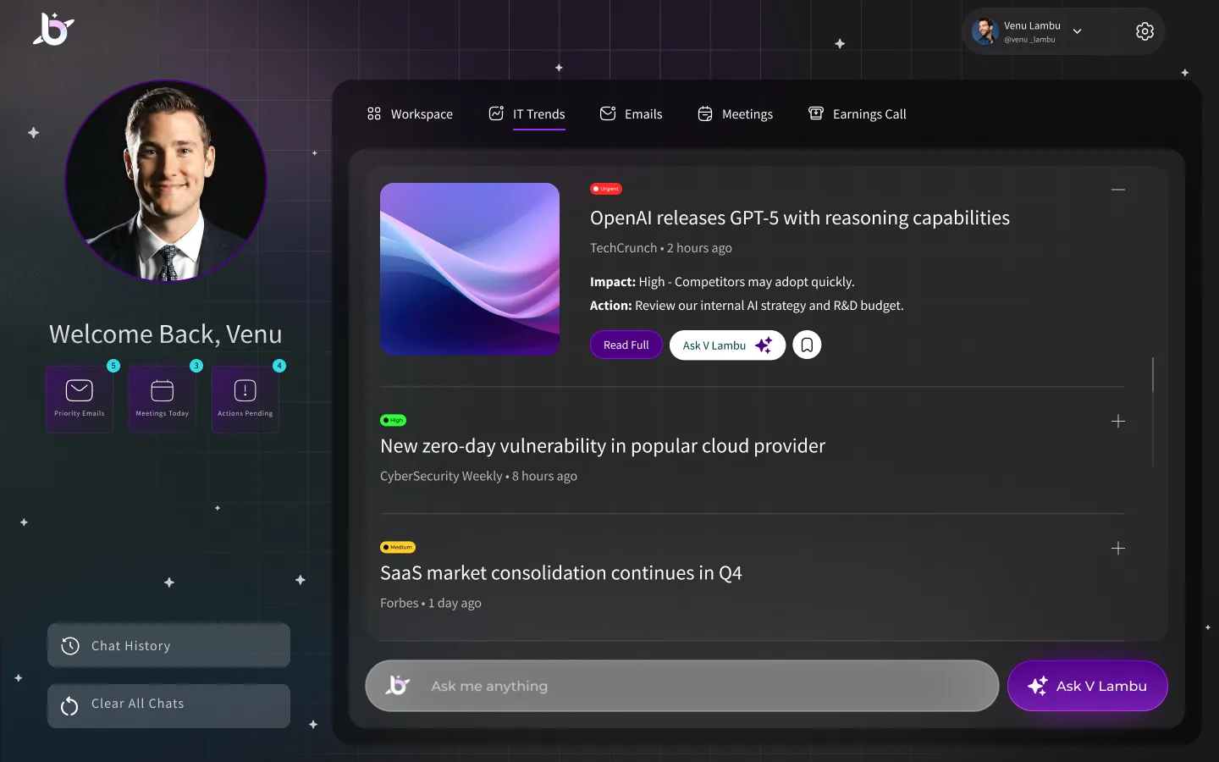
Task: Click 'CyberSecurity Weekly • 8 hours ago' source line
Action: click(478, 476)
